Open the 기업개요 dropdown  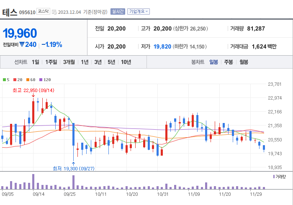coord(139,12)
